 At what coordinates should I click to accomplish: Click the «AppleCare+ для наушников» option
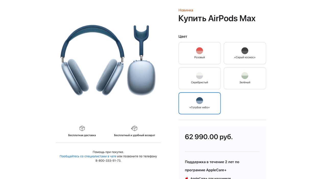click(211, 178)
